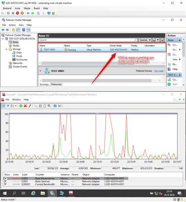Click the taskbar search magnifier

click(14, 193)
